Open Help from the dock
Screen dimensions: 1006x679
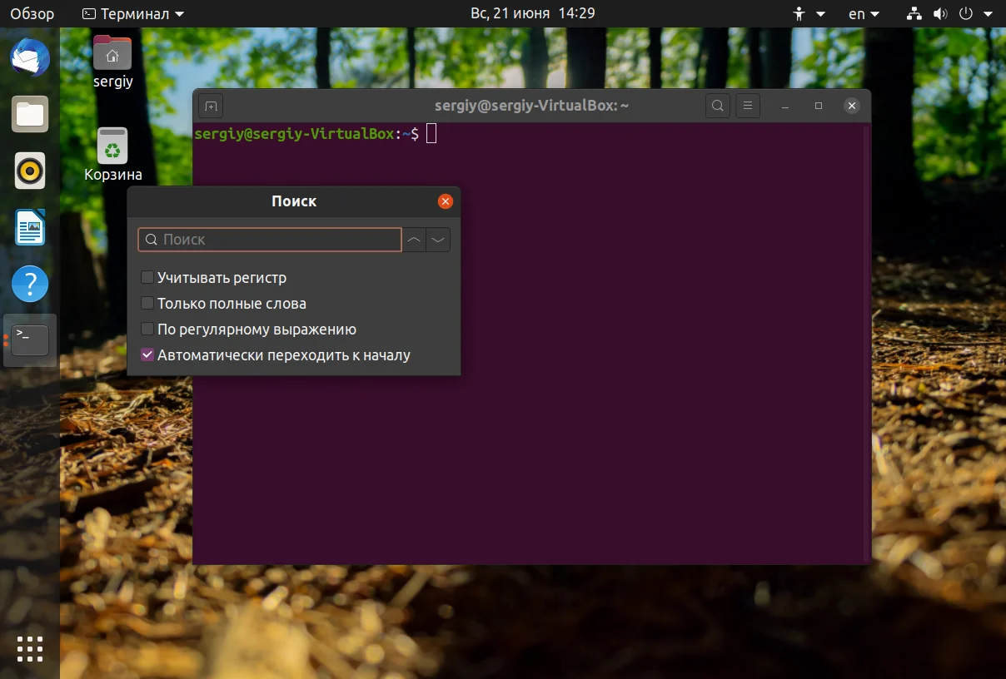click(x=30, y=284)
